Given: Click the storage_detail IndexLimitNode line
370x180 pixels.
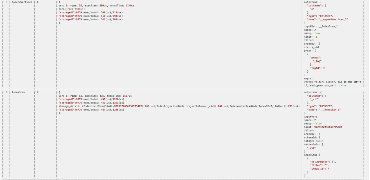Looking at the screenshot, I should 179,106.
